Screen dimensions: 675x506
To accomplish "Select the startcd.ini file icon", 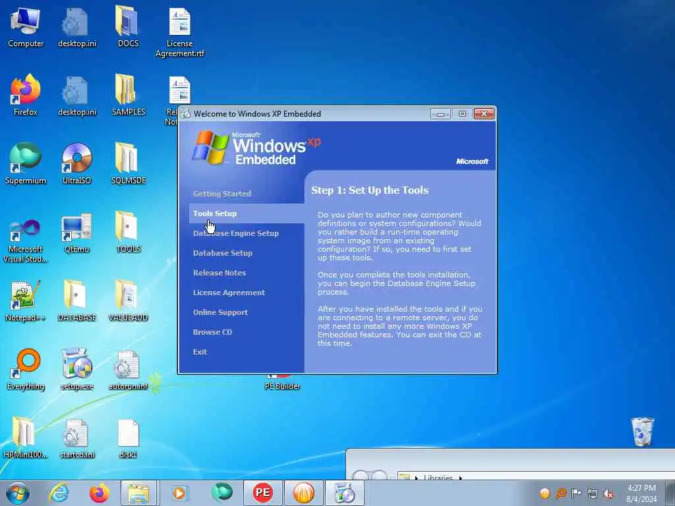I will [x=77, y=437].
